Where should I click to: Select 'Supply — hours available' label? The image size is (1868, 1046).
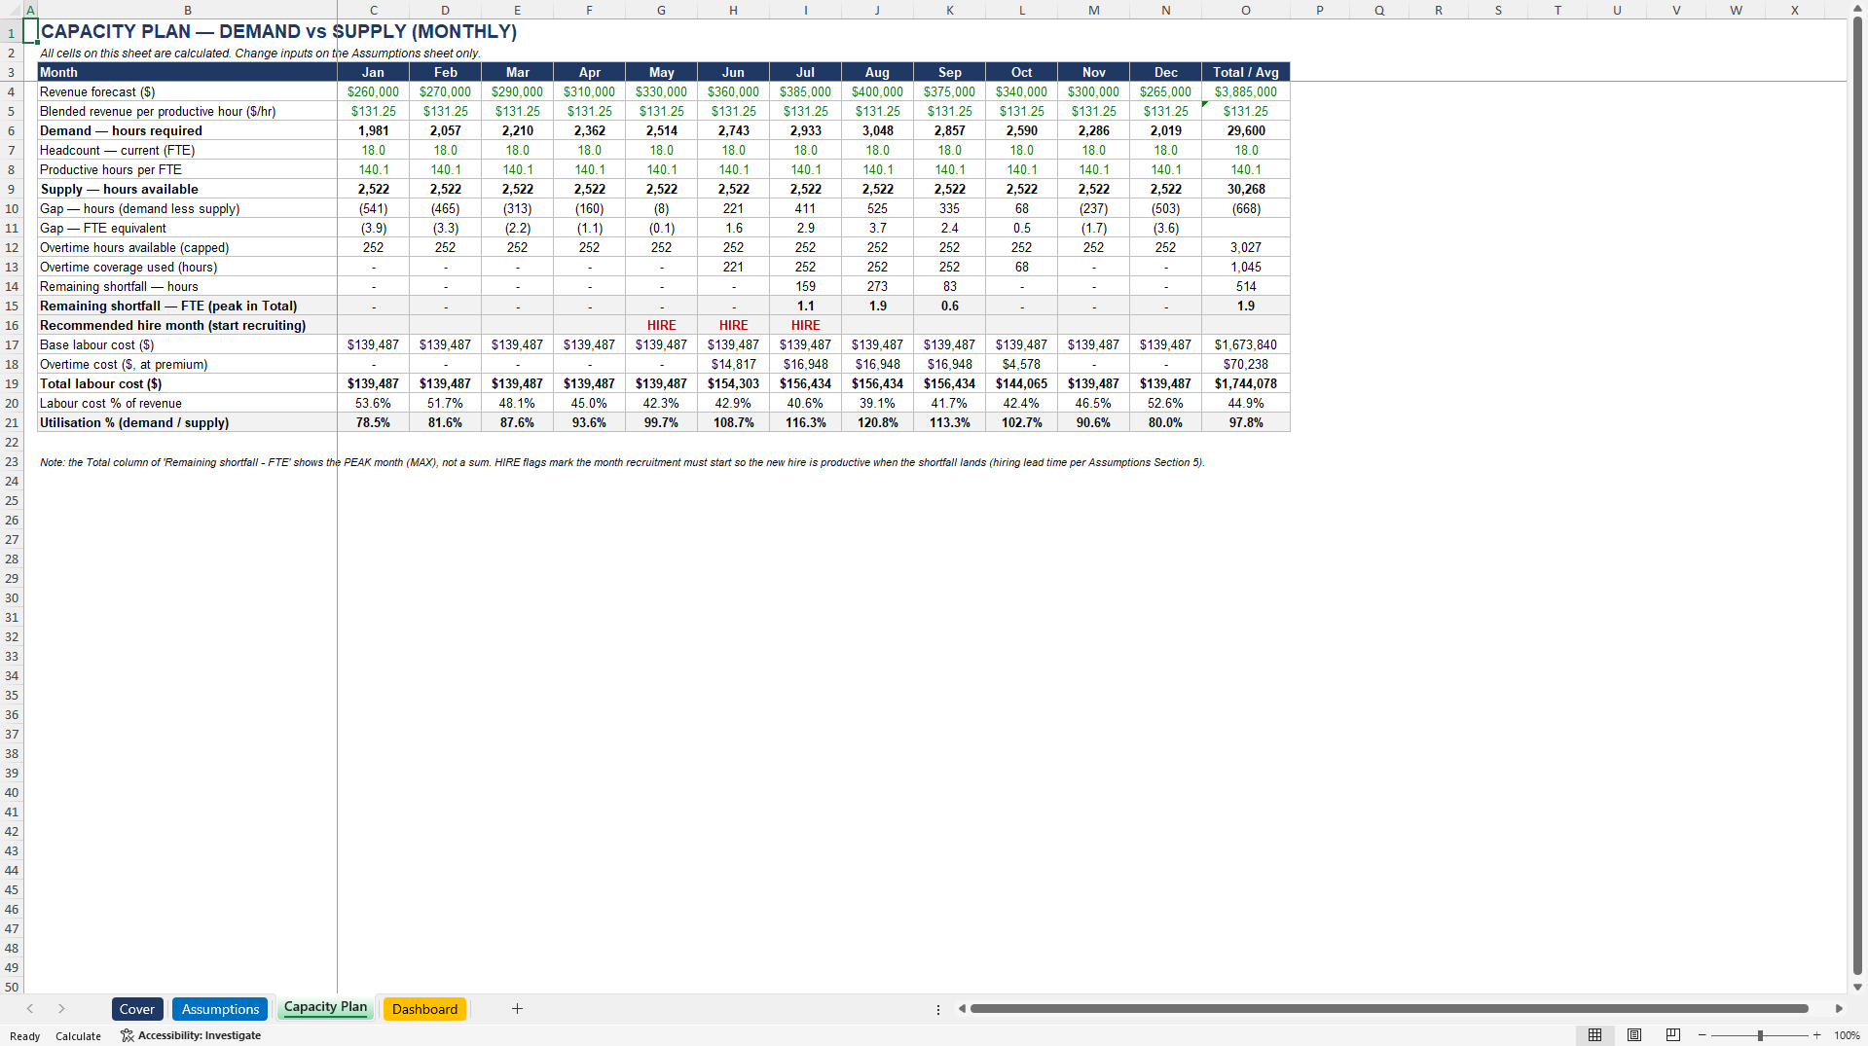(x=187, y=189)
